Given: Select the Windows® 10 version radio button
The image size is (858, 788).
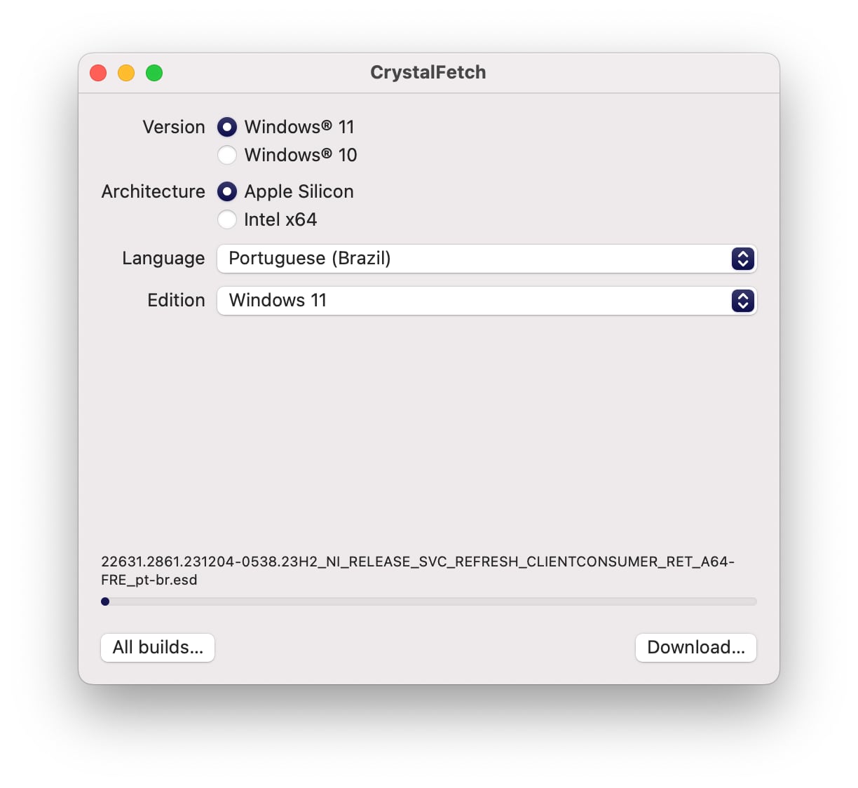Looking at the screenshot, I should point(227,155).
